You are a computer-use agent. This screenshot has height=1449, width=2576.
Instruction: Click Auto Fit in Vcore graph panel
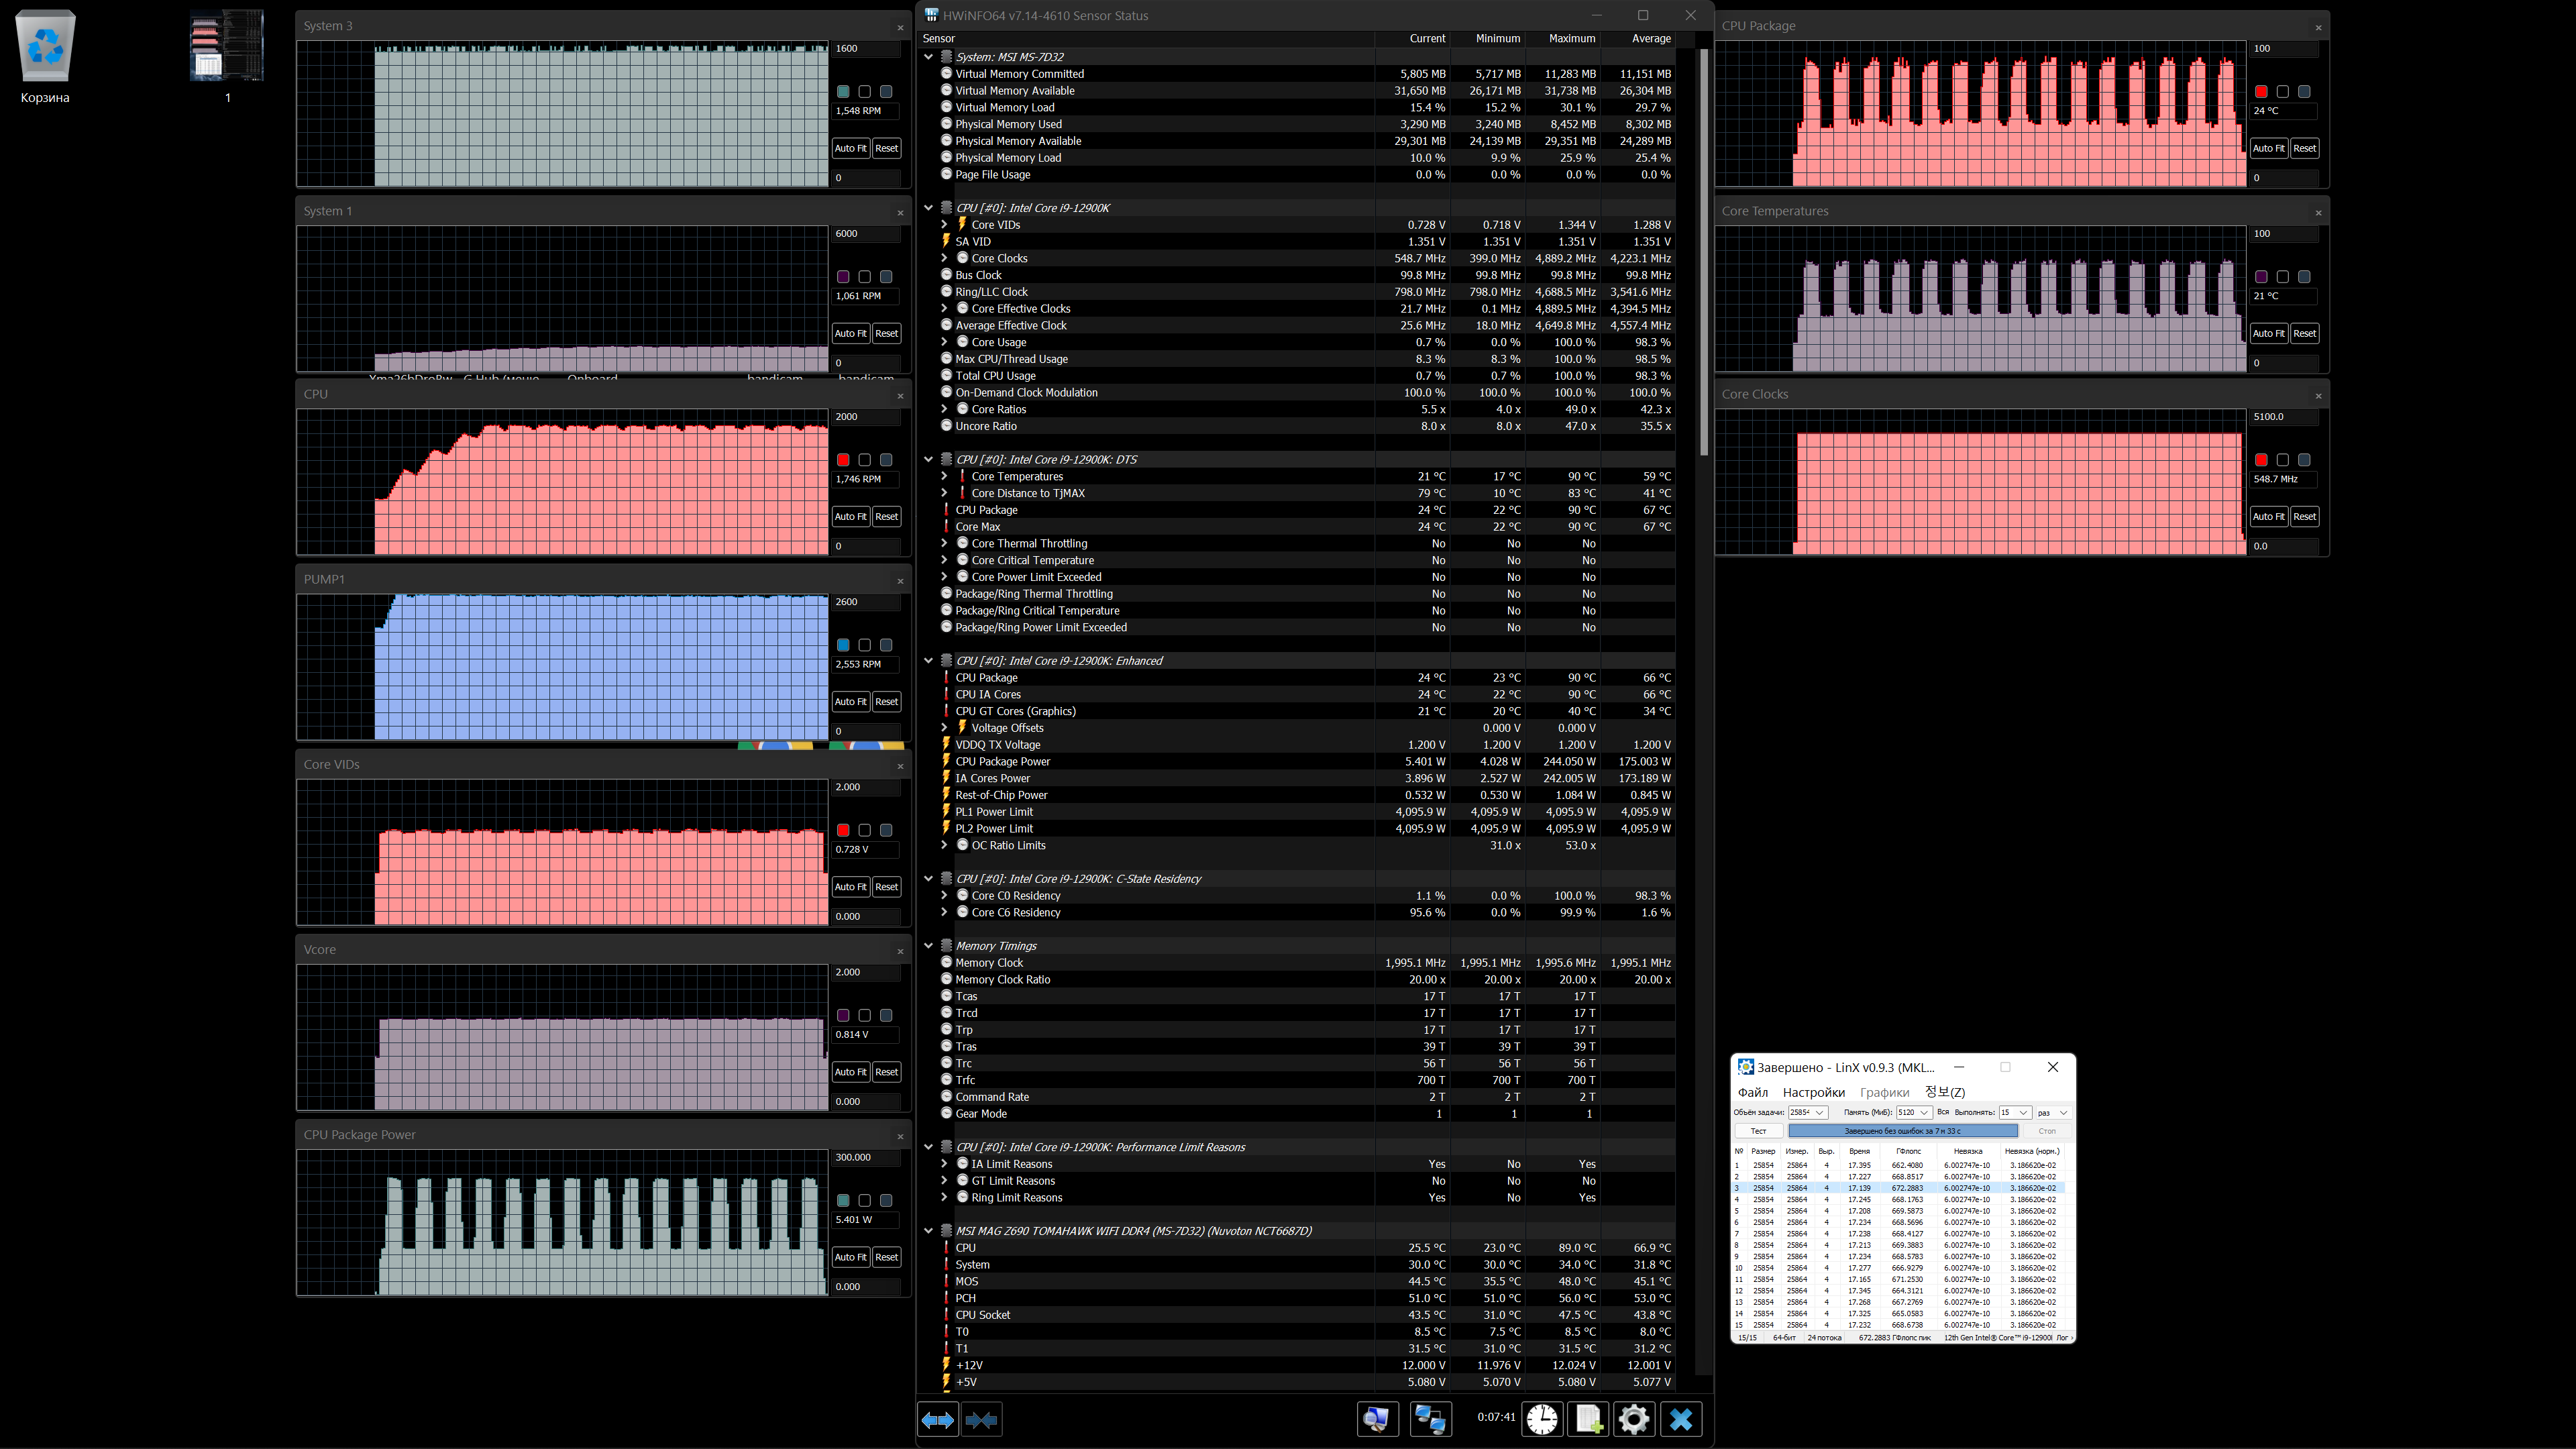click(851, 1072)
